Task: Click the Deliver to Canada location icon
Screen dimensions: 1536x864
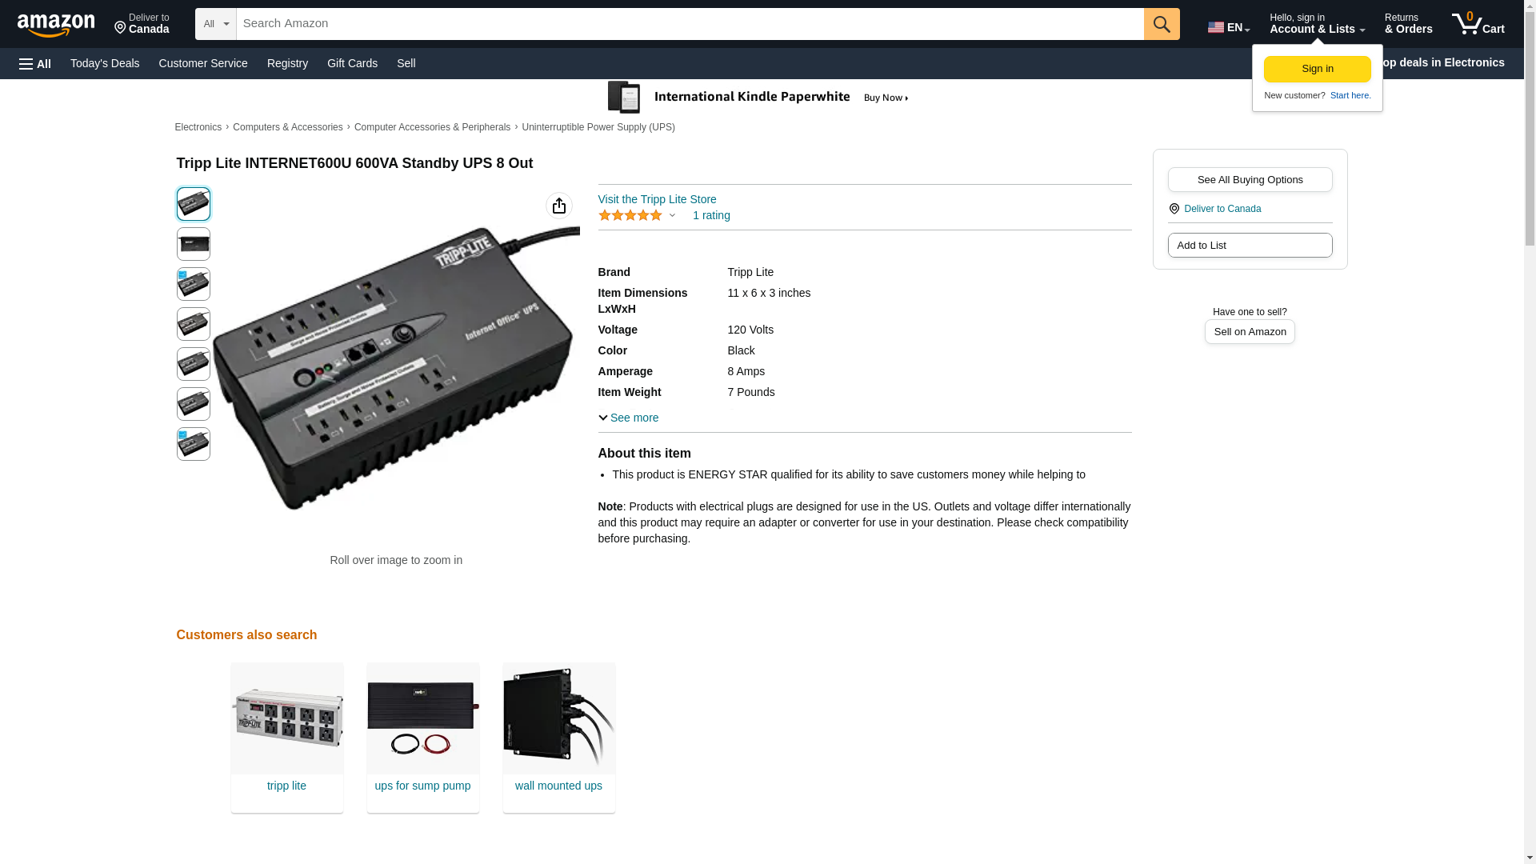Action: point(1174,209)
